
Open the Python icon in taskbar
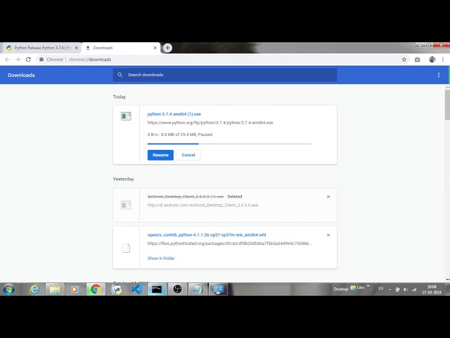coord(117,289)
